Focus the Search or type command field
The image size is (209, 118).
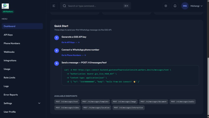pyautogui.click(x=95, y=6)
